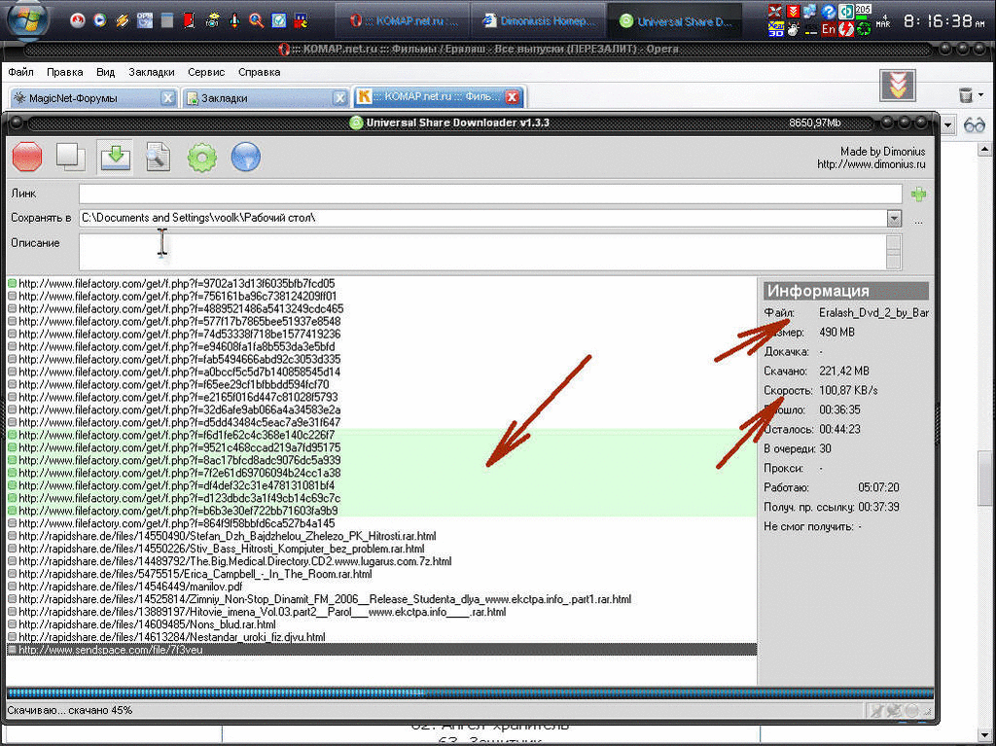The height and width of the screenshot is (746, 996).
Task: Click the blue download progress bar
Action: 470,693
